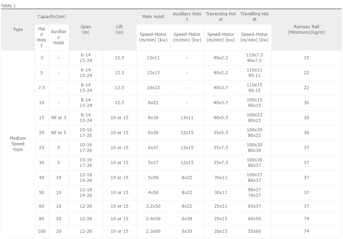343x239 pixels.
Task: Click the "Capacity(ton)" header cell
Action: coord(52,17)
